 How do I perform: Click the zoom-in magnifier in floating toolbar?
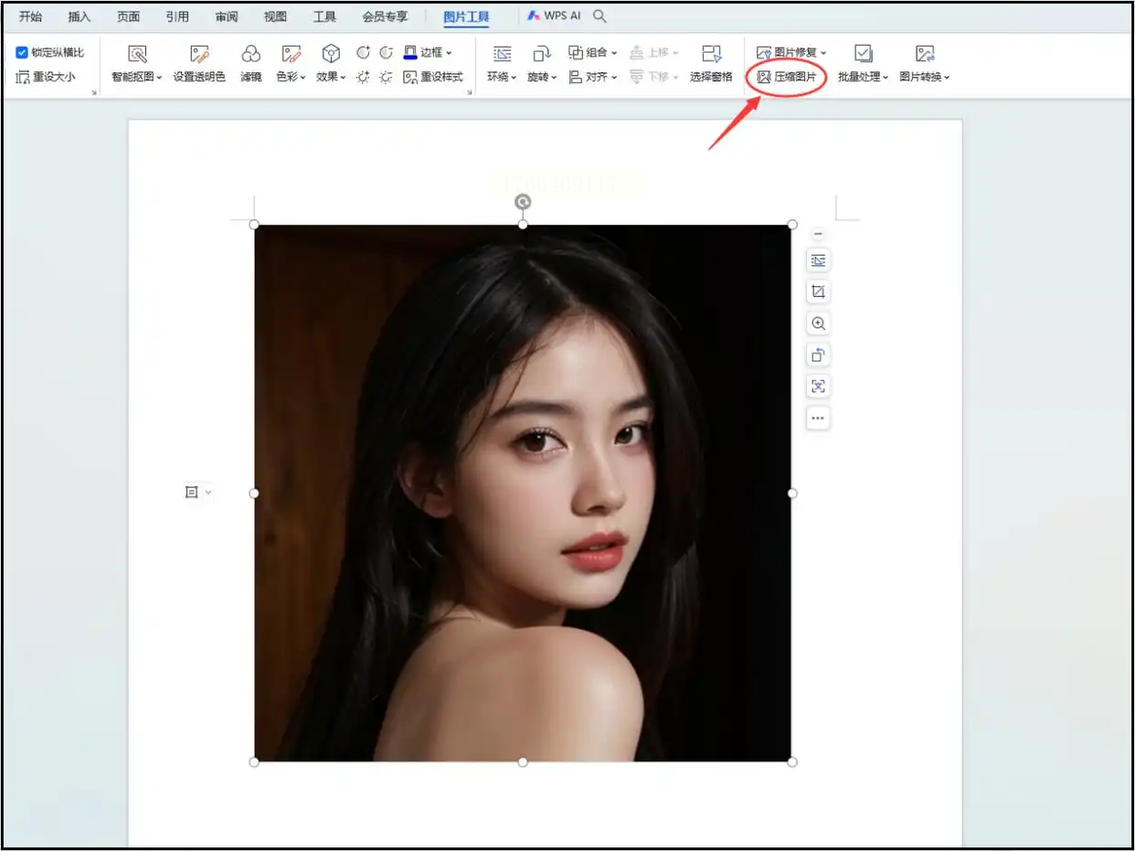point(818,324)
